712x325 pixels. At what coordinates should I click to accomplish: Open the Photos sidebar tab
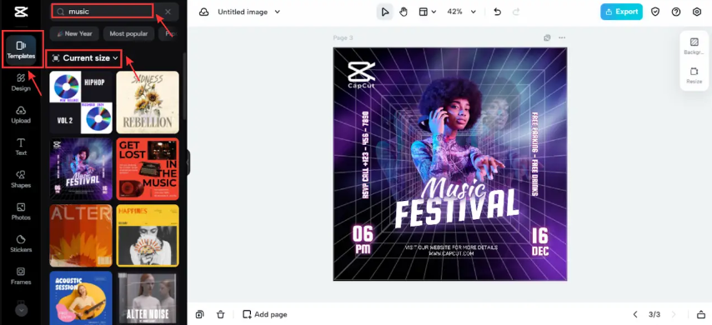coord(21,212)
